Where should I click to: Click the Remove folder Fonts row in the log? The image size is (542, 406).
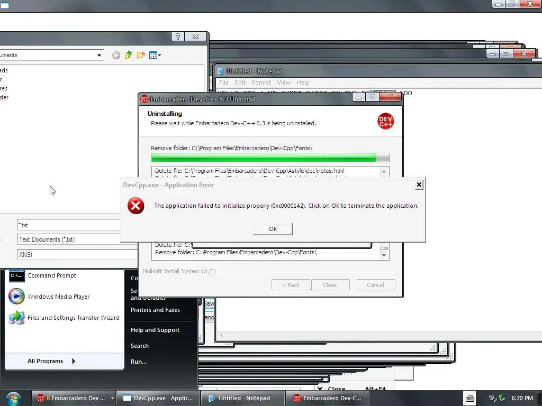click(236, 252)
